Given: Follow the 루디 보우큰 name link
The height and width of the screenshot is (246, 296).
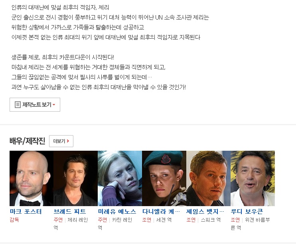Looking at the screenshot, I should (247, 211).
